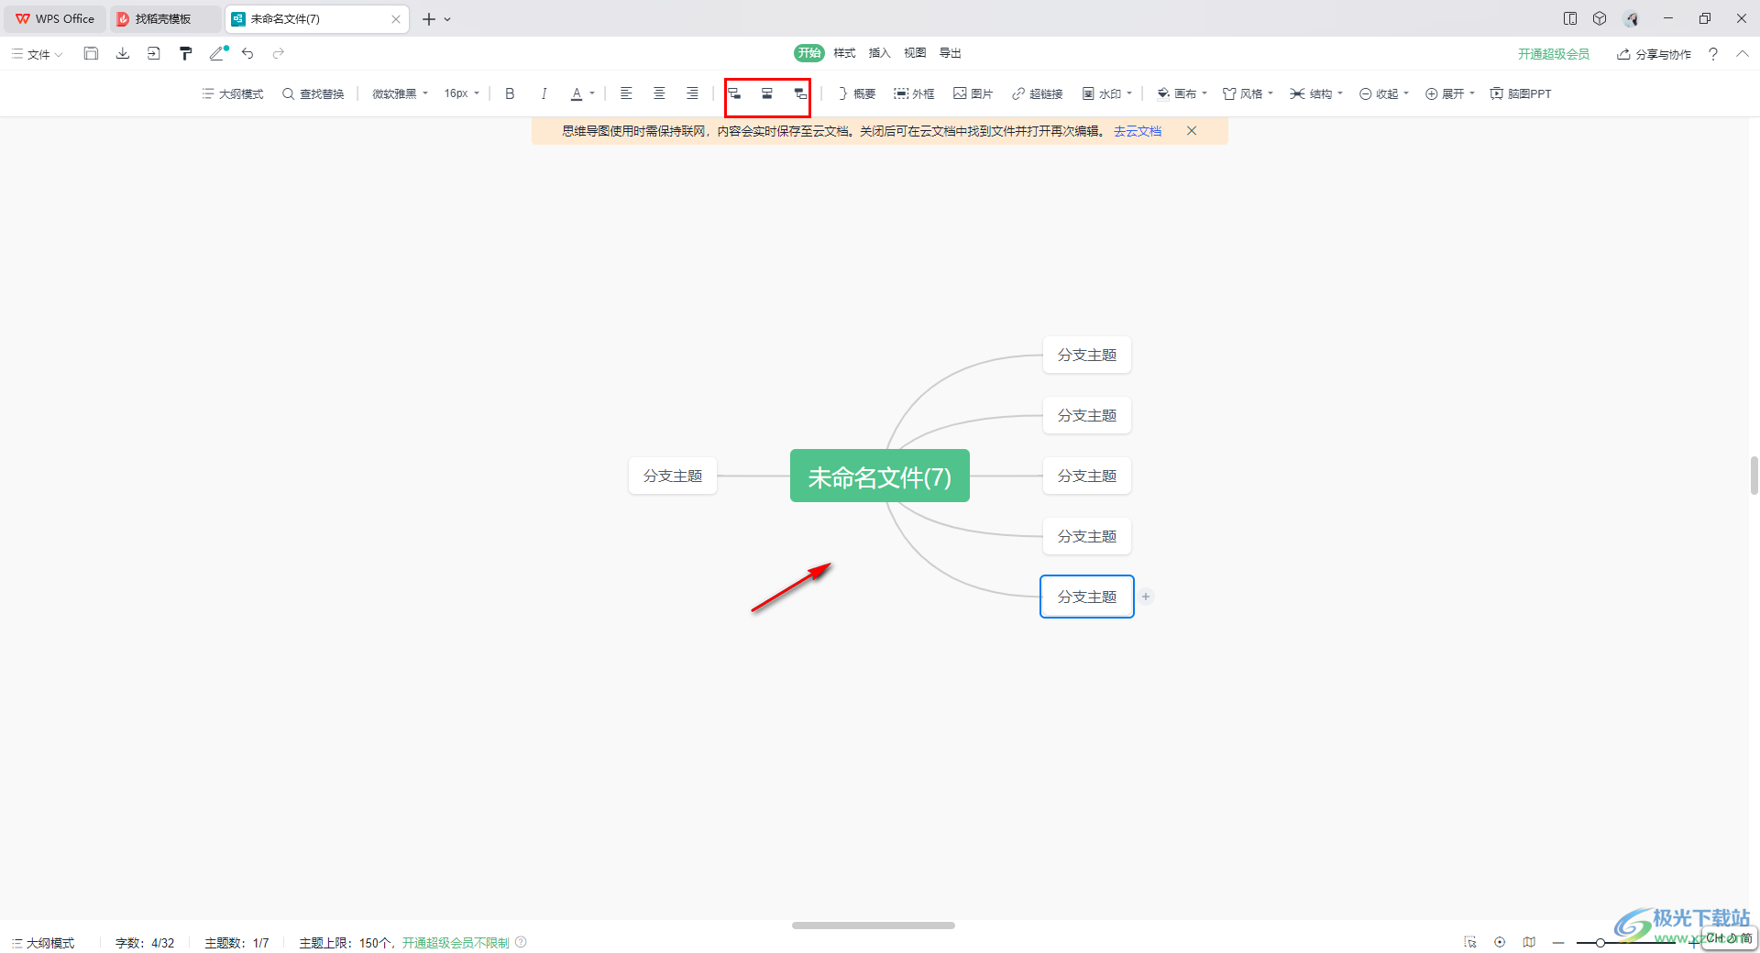Click the selection cursor icon in status bar
Viewport: 1760px width, 953px height.
click(1470, 942)
